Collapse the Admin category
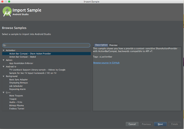 3,60
